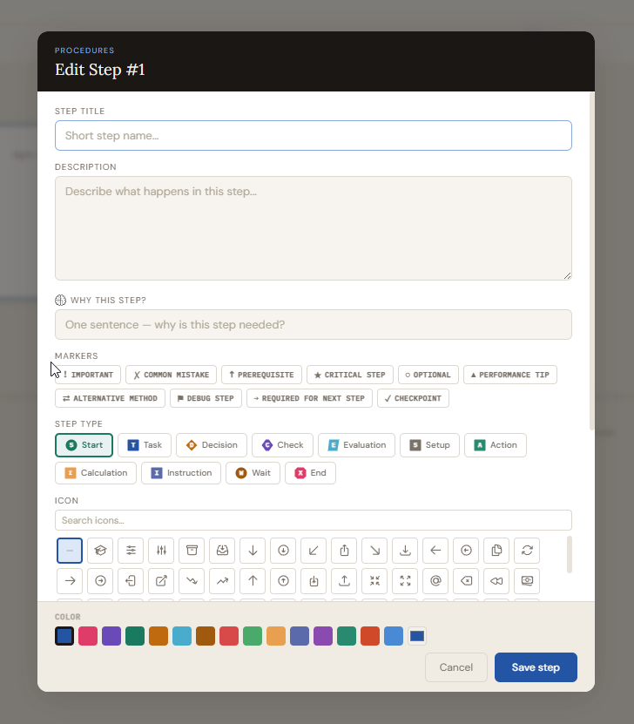
Task: Pick the copy documents icon
Action: 496,551
